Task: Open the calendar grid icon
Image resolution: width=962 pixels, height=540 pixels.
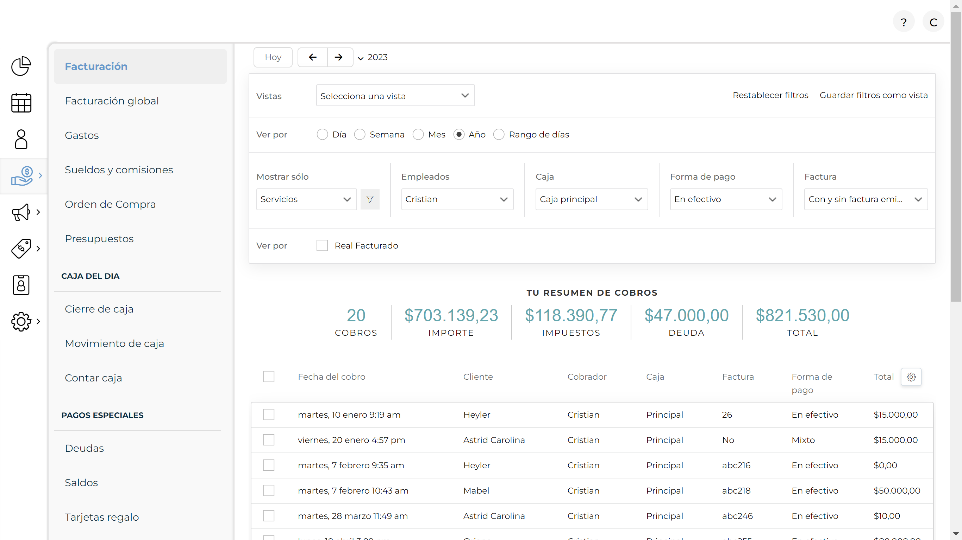Action: coord(21,103)
